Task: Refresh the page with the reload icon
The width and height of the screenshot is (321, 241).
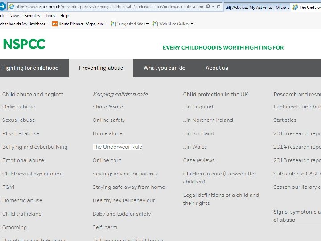Action: coord(218,7)
